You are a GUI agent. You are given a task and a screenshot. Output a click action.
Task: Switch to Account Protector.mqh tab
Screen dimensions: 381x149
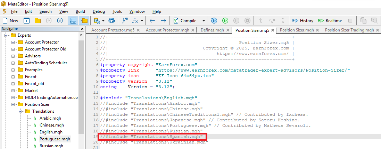pos(167,30)
